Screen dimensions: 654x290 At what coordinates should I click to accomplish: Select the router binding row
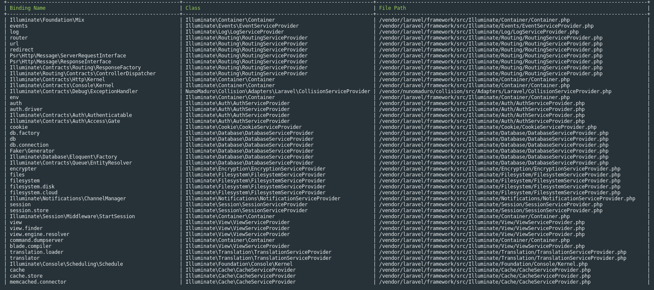18,37
